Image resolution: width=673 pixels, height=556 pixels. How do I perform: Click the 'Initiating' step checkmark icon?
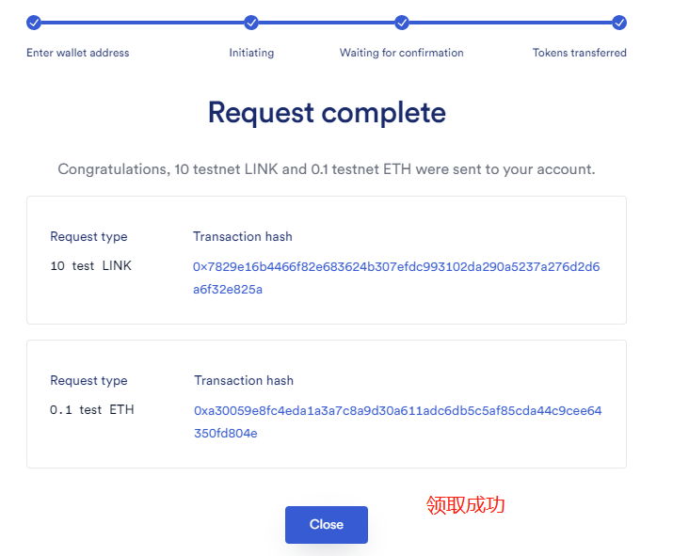(251, 23)
